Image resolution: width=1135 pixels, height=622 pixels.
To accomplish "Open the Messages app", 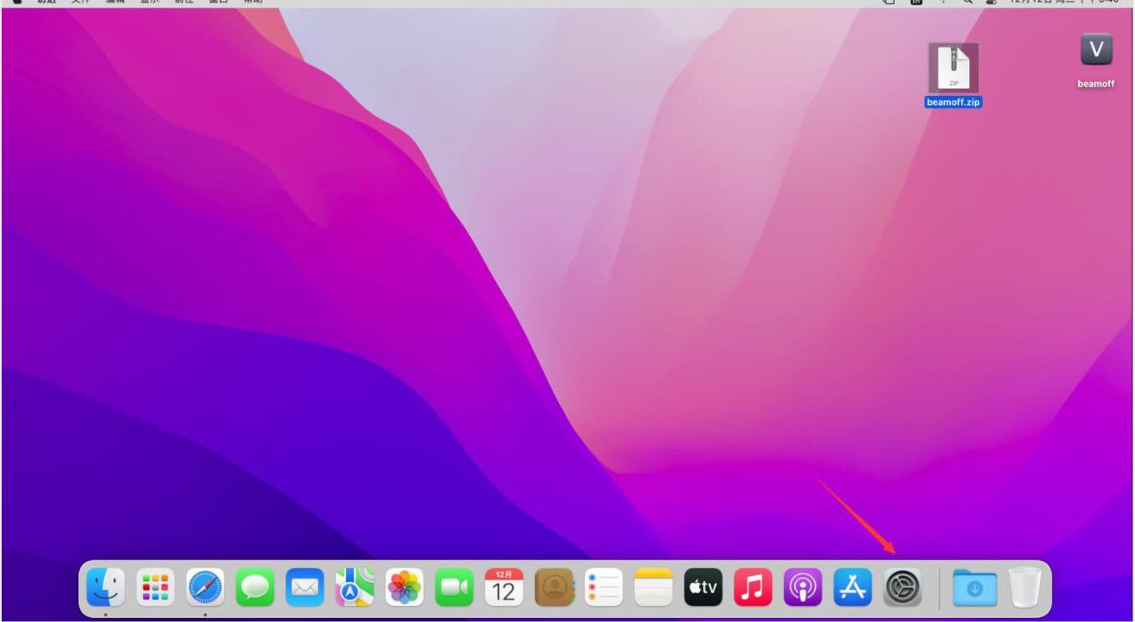I will 255,588.
